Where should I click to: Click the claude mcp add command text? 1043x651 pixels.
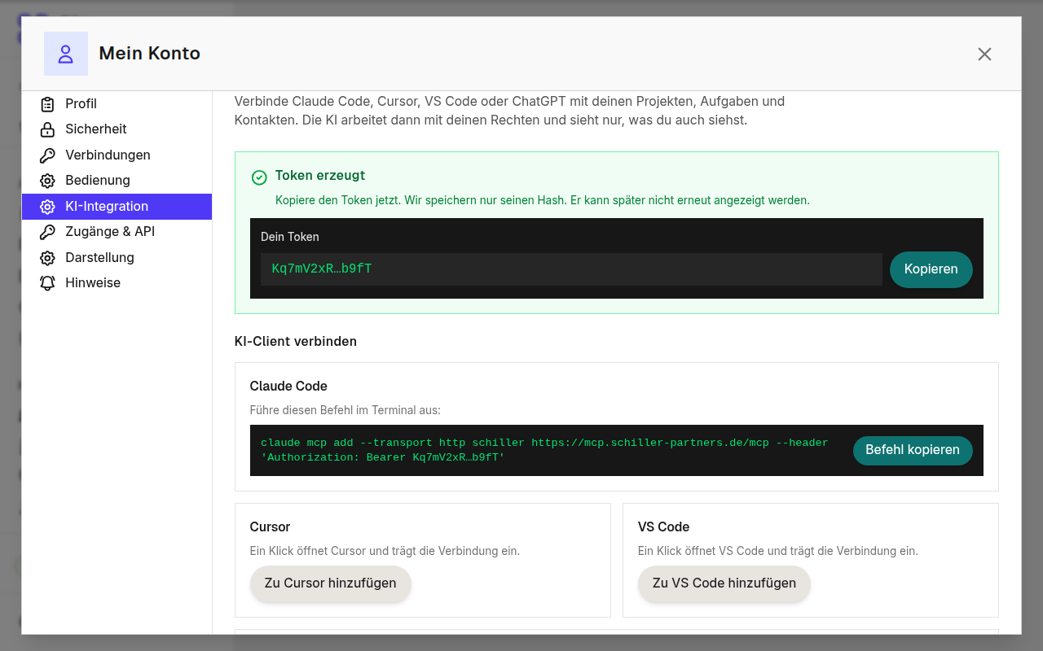[x=544, y=450]
